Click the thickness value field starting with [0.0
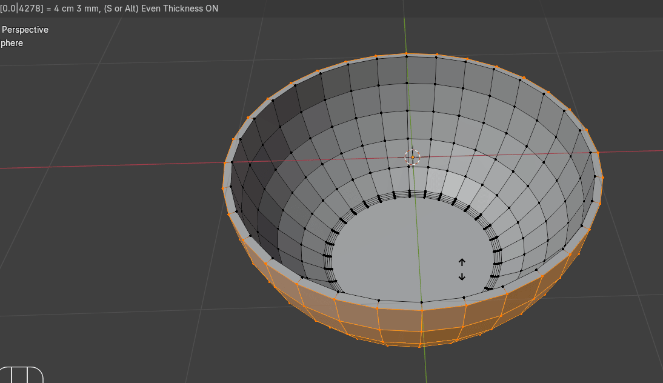This screenshot has height=383, width=663. coord(21,8)
